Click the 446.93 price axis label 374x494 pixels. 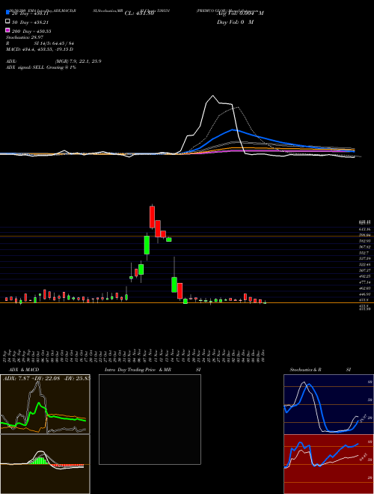point(365,294)
